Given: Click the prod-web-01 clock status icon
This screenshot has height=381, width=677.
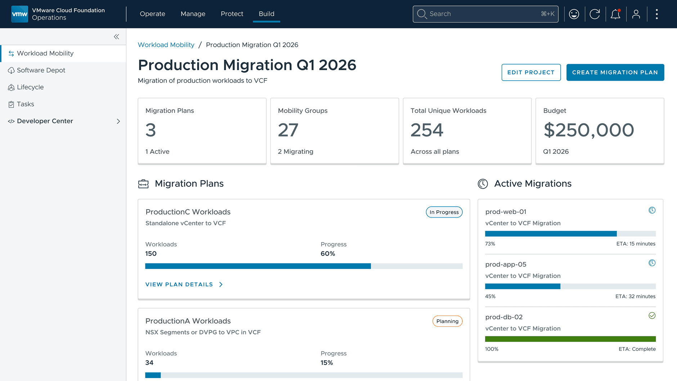Looking at the screenshot, I should click(652, 210).
